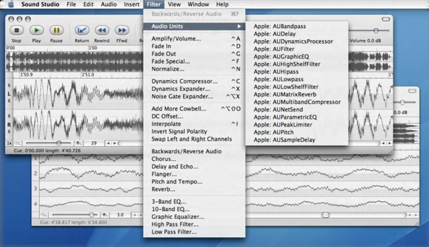Open Dynamics Compressor... filter

194,81
